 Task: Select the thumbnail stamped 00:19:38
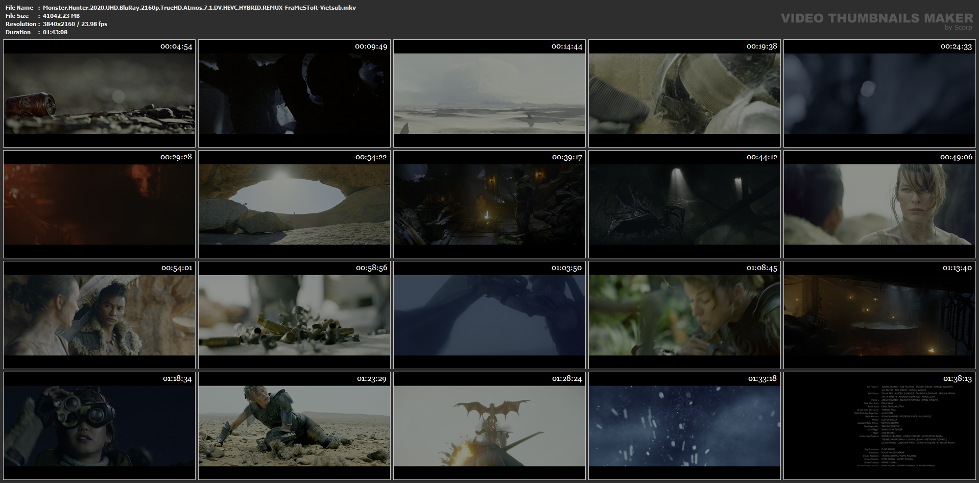coord(684,93)
